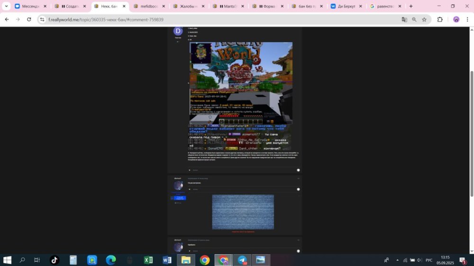The height and width of the screenshot is (266, 474).
Task: Close the active 'Некк. бан' tab
Action: click(x=124, y=6)
